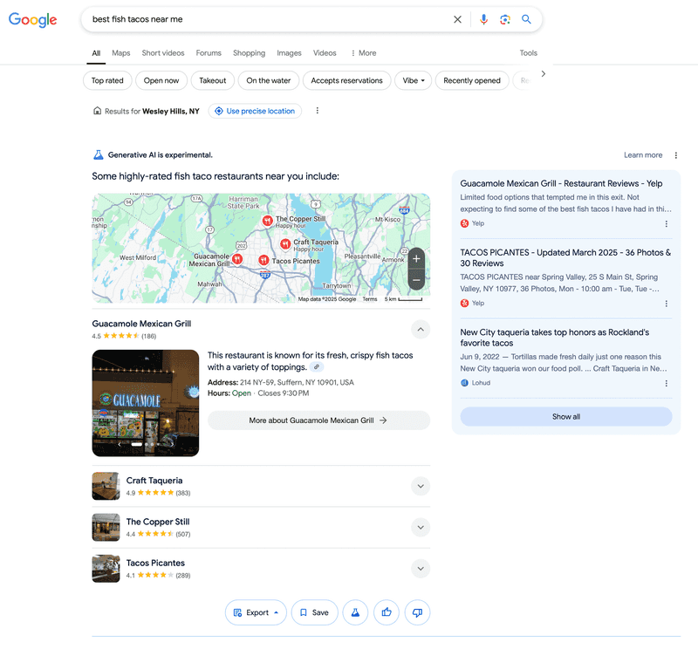Collapse the Guacamole Mexican Grill section
The image size is (698, 649).
[421, 329]
